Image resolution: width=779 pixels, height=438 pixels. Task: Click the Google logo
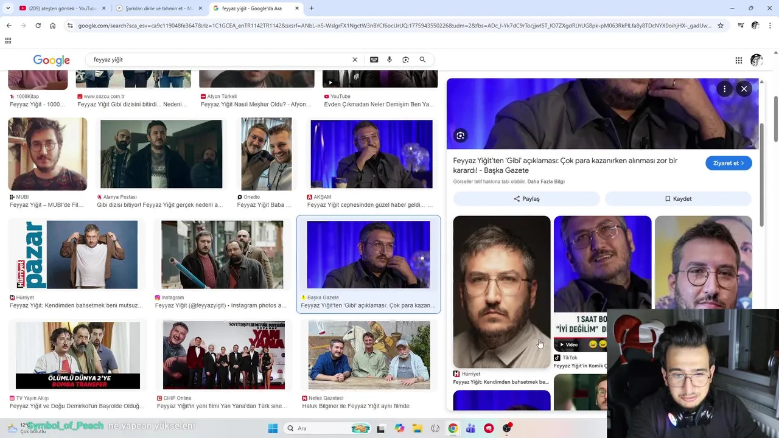(x=52, y=60)
